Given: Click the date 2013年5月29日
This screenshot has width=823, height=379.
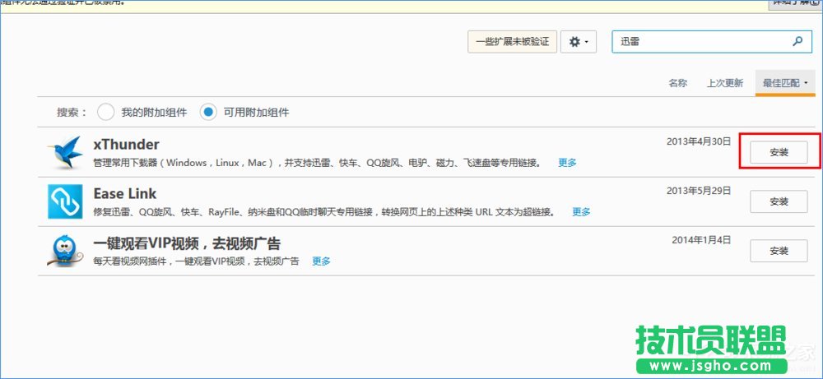Looking at the screenshot, I should pos(699,191).
